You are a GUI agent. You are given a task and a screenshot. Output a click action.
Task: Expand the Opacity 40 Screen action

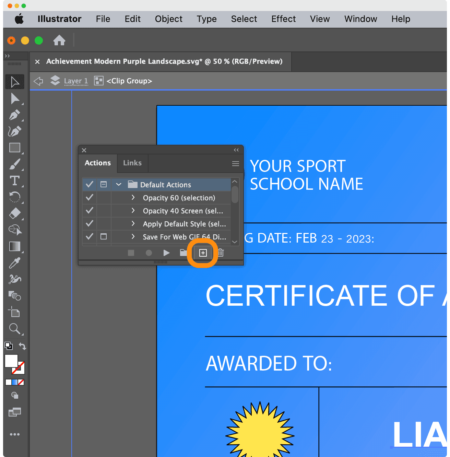[x=133, y=211]
